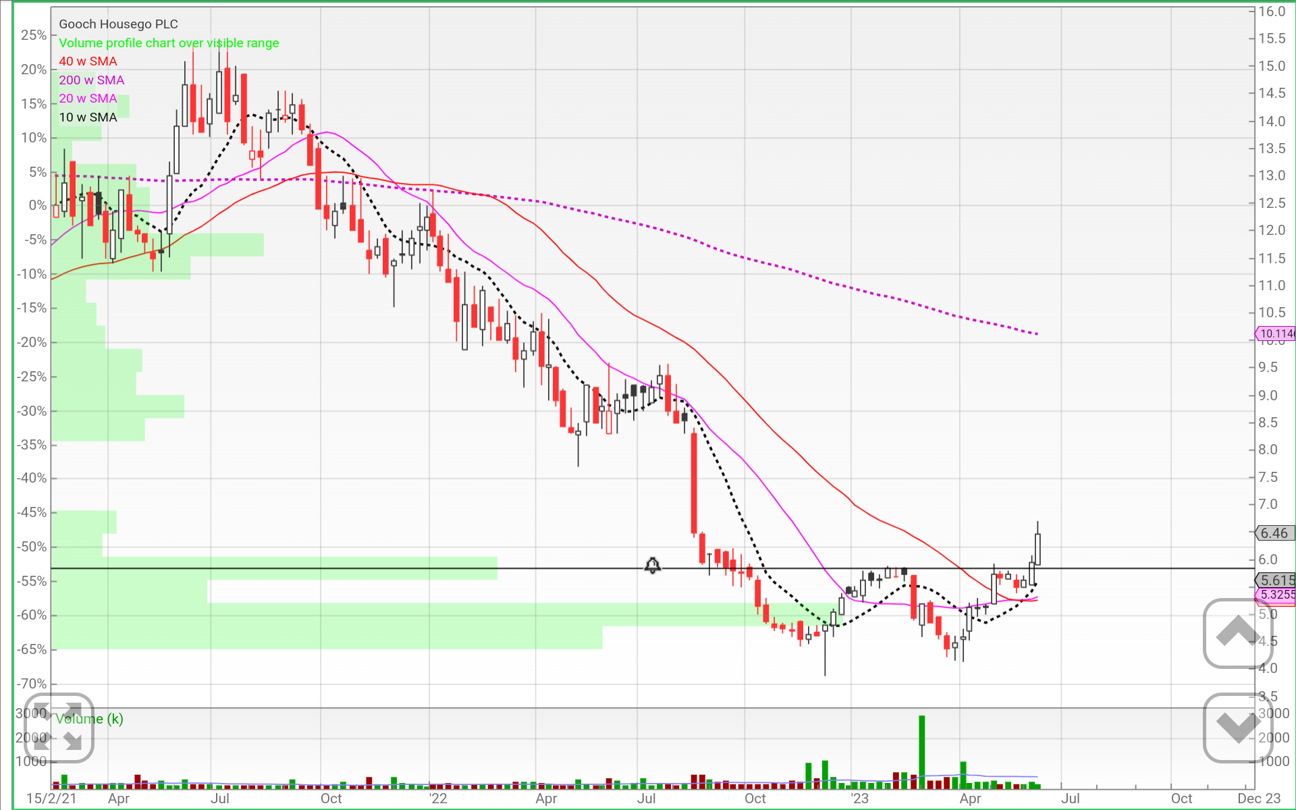Select Volume profile chart over visible range label
This screenshot has height=810, width=1296.
[169, 43]
